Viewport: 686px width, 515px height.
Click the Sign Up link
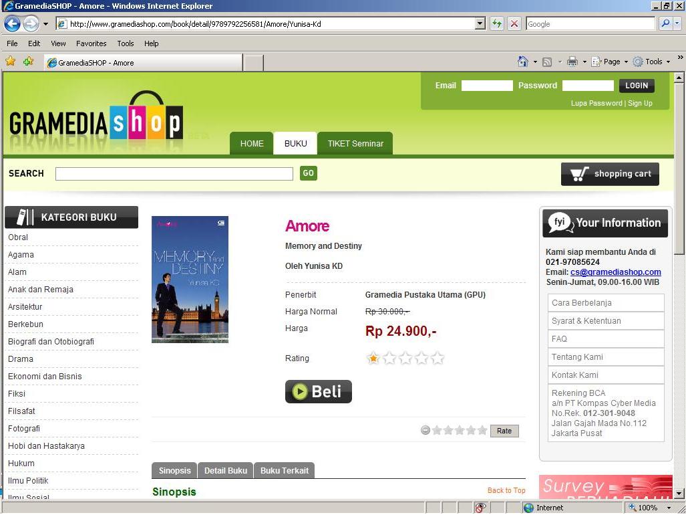click(x=640, y=104)
